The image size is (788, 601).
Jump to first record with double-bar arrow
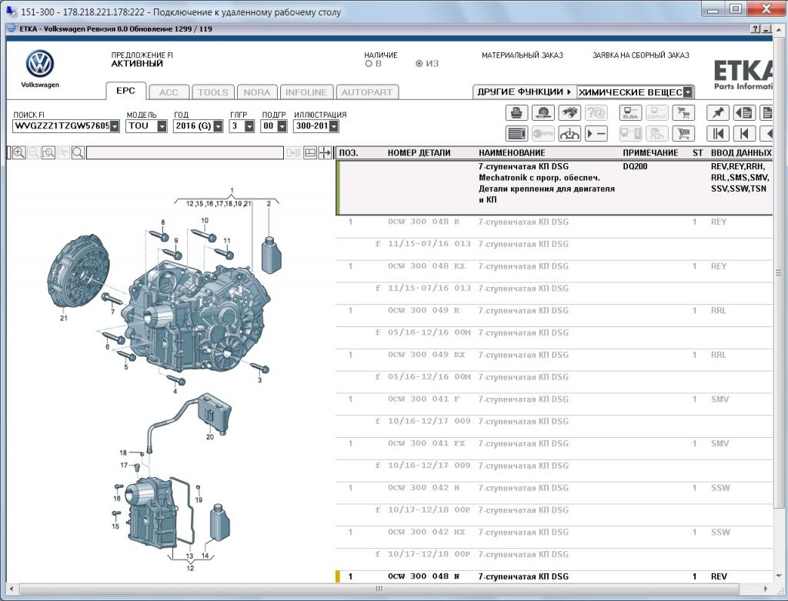coord(718,133)
